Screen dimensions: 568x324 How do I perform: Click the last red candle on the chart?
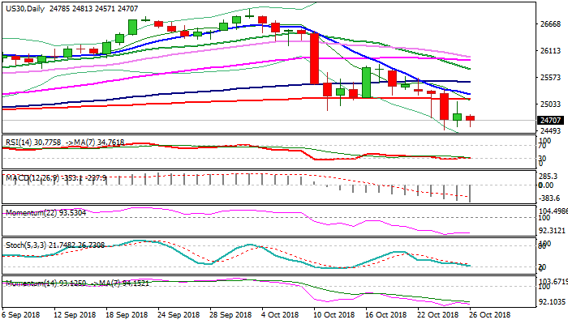(x=470, y=119)
